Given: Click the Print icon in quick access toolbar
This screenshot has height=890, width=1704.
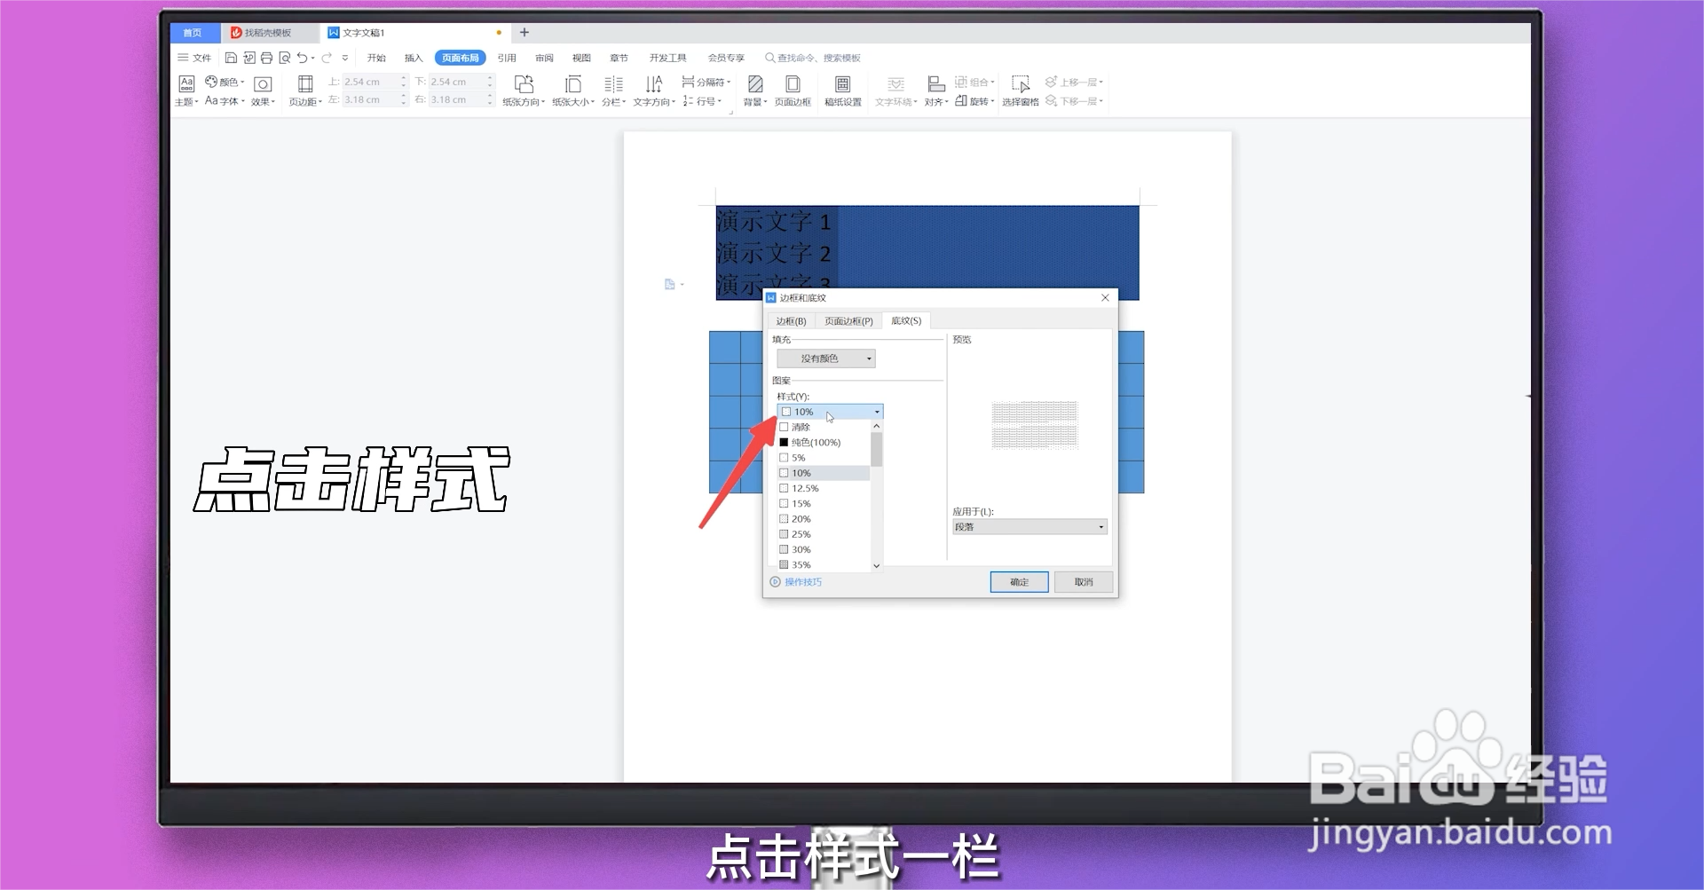Looking at the screenshot, I should click(266, 58).
